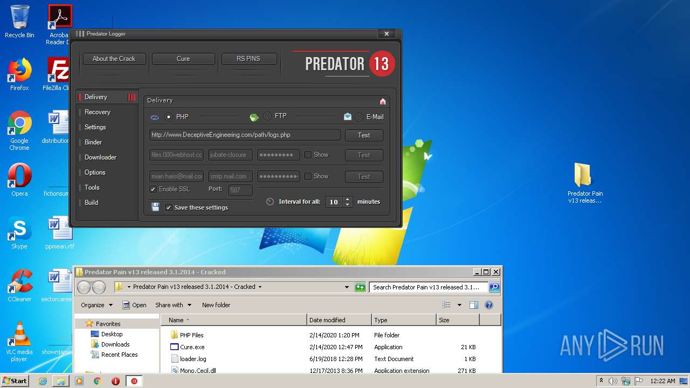Select the Cure.exe file row
The image size is (690, 388).
(x=331, y=347)
